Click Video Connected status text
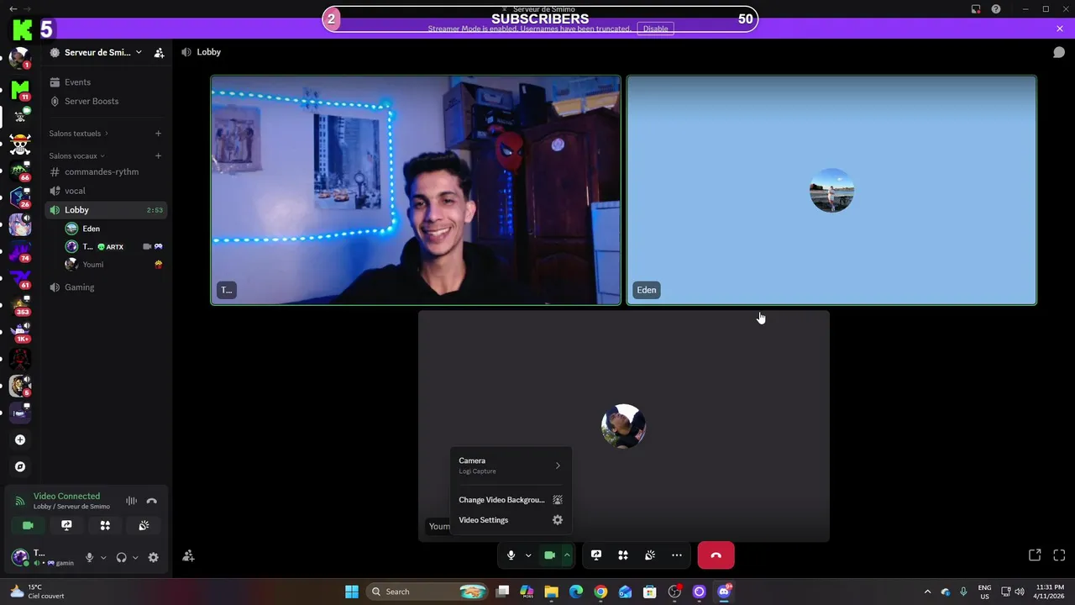The image size is (1075, 605). (x=66, y=496)
